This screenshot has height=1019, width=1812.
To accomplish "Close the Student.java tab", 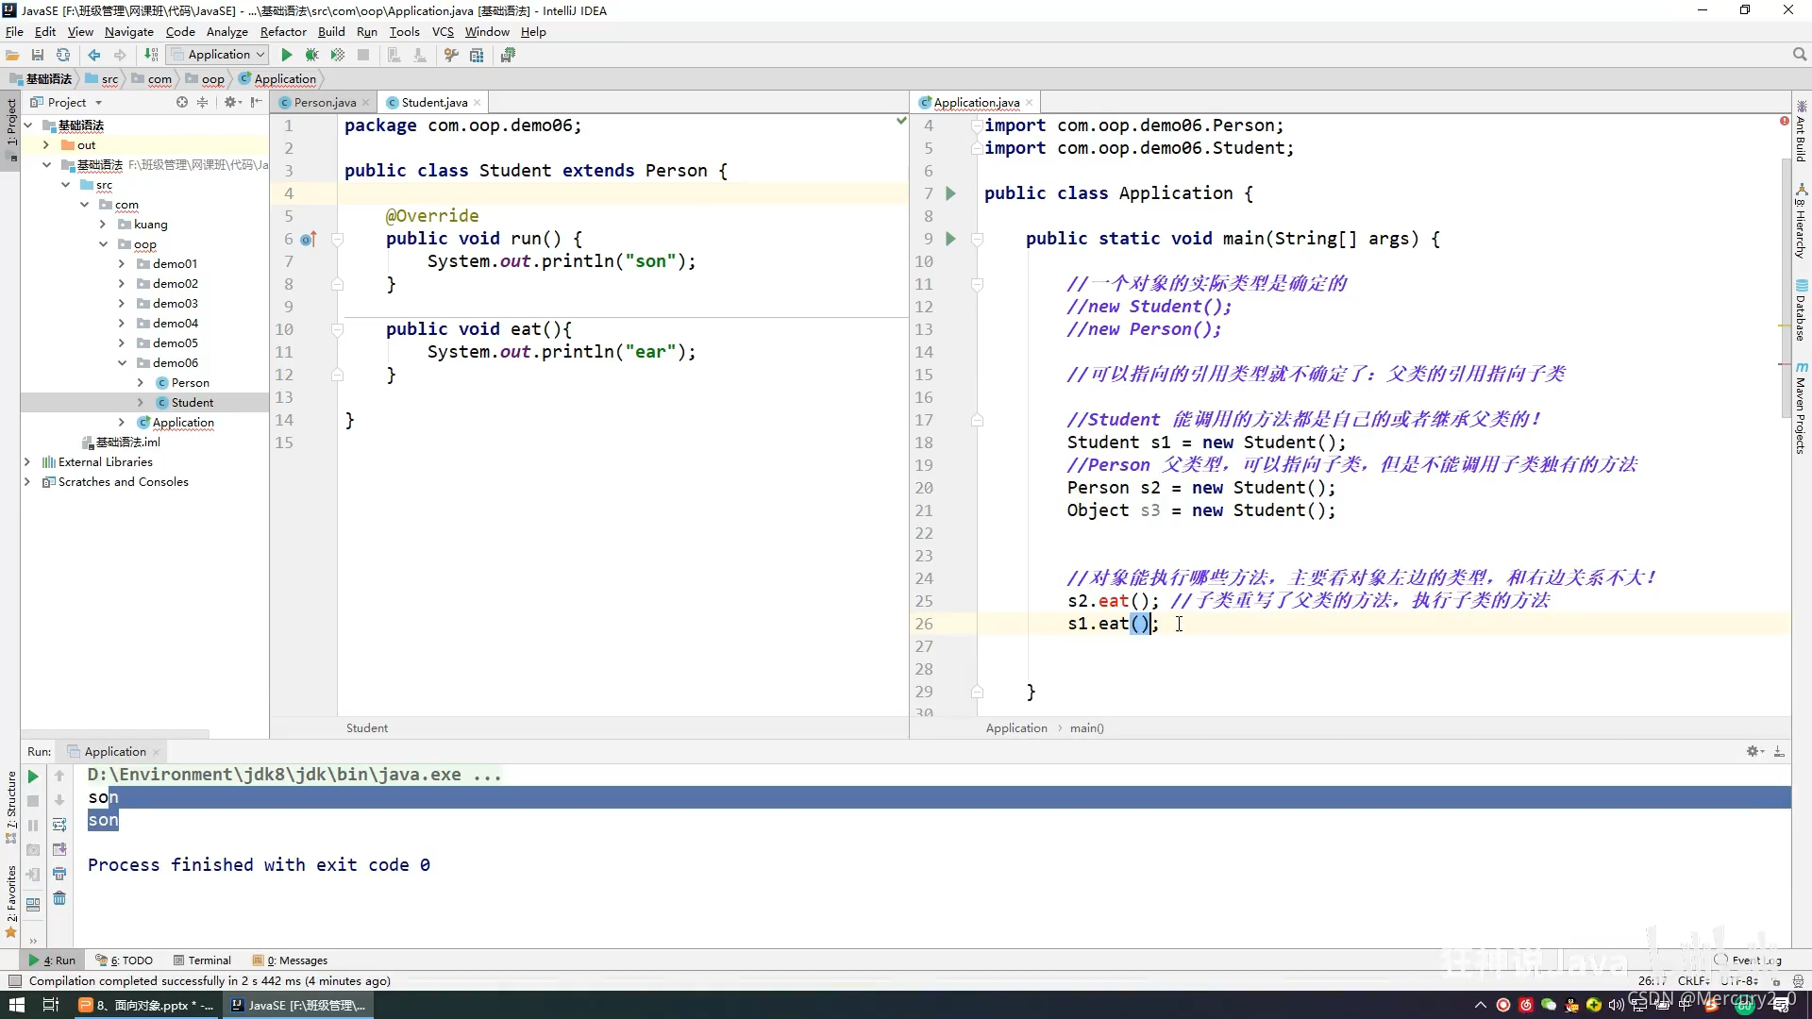I will [478, 102].
